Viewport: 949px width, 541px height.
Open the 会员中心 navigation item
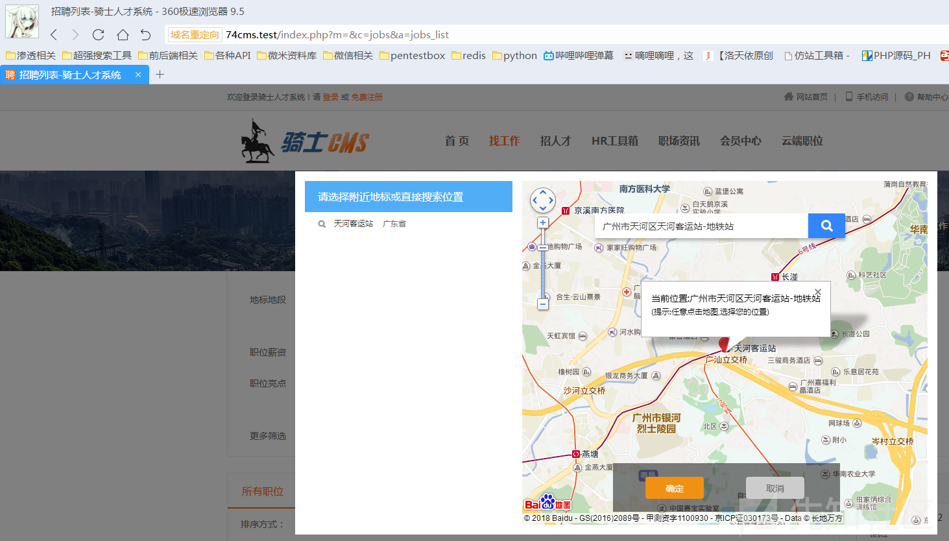741,141
